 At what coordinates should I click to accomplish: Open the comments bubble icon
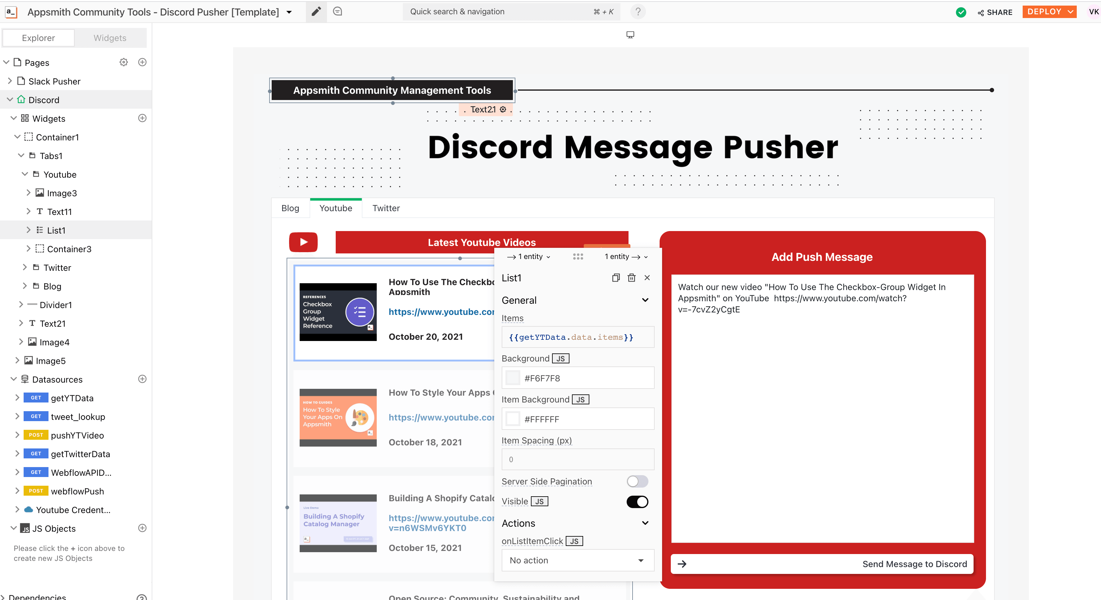(x=338, y=11)
